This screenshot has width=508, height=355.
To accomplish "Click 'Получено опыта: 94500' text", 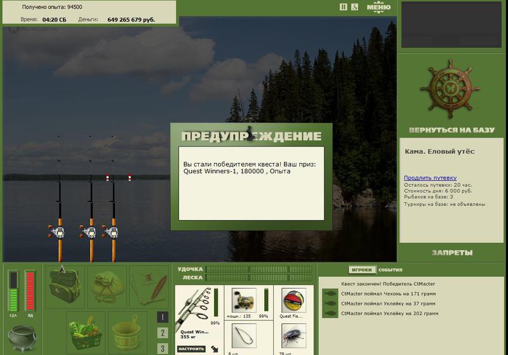I will [x=52, y=7].
